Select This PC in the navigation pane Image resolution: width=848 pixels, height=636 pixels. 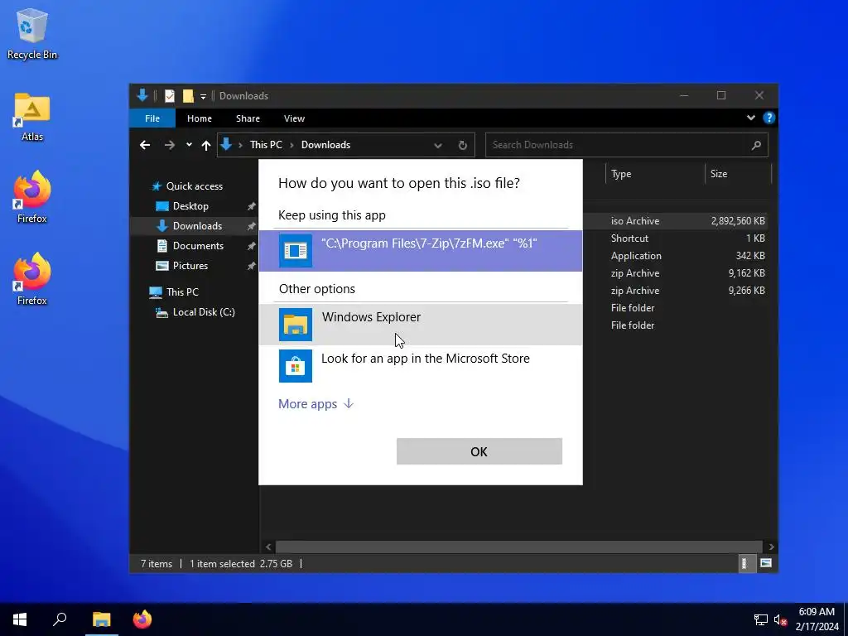pos(181,292)
